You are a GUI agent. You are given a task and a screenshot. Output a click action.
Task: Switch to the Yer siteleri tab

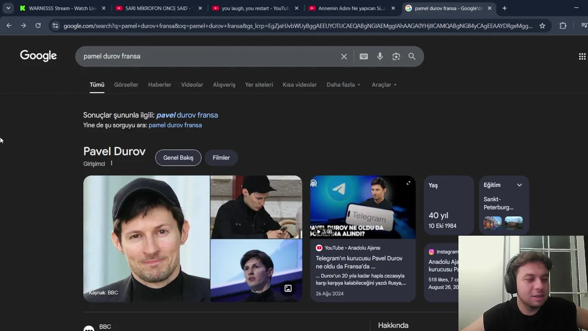point(259,85)
